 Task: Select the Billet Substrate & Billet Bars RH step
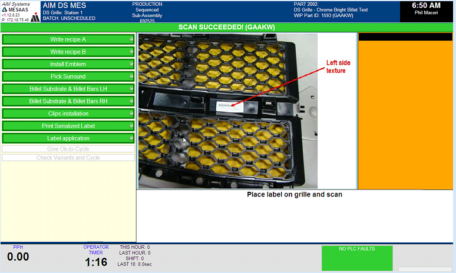[68, 101]
